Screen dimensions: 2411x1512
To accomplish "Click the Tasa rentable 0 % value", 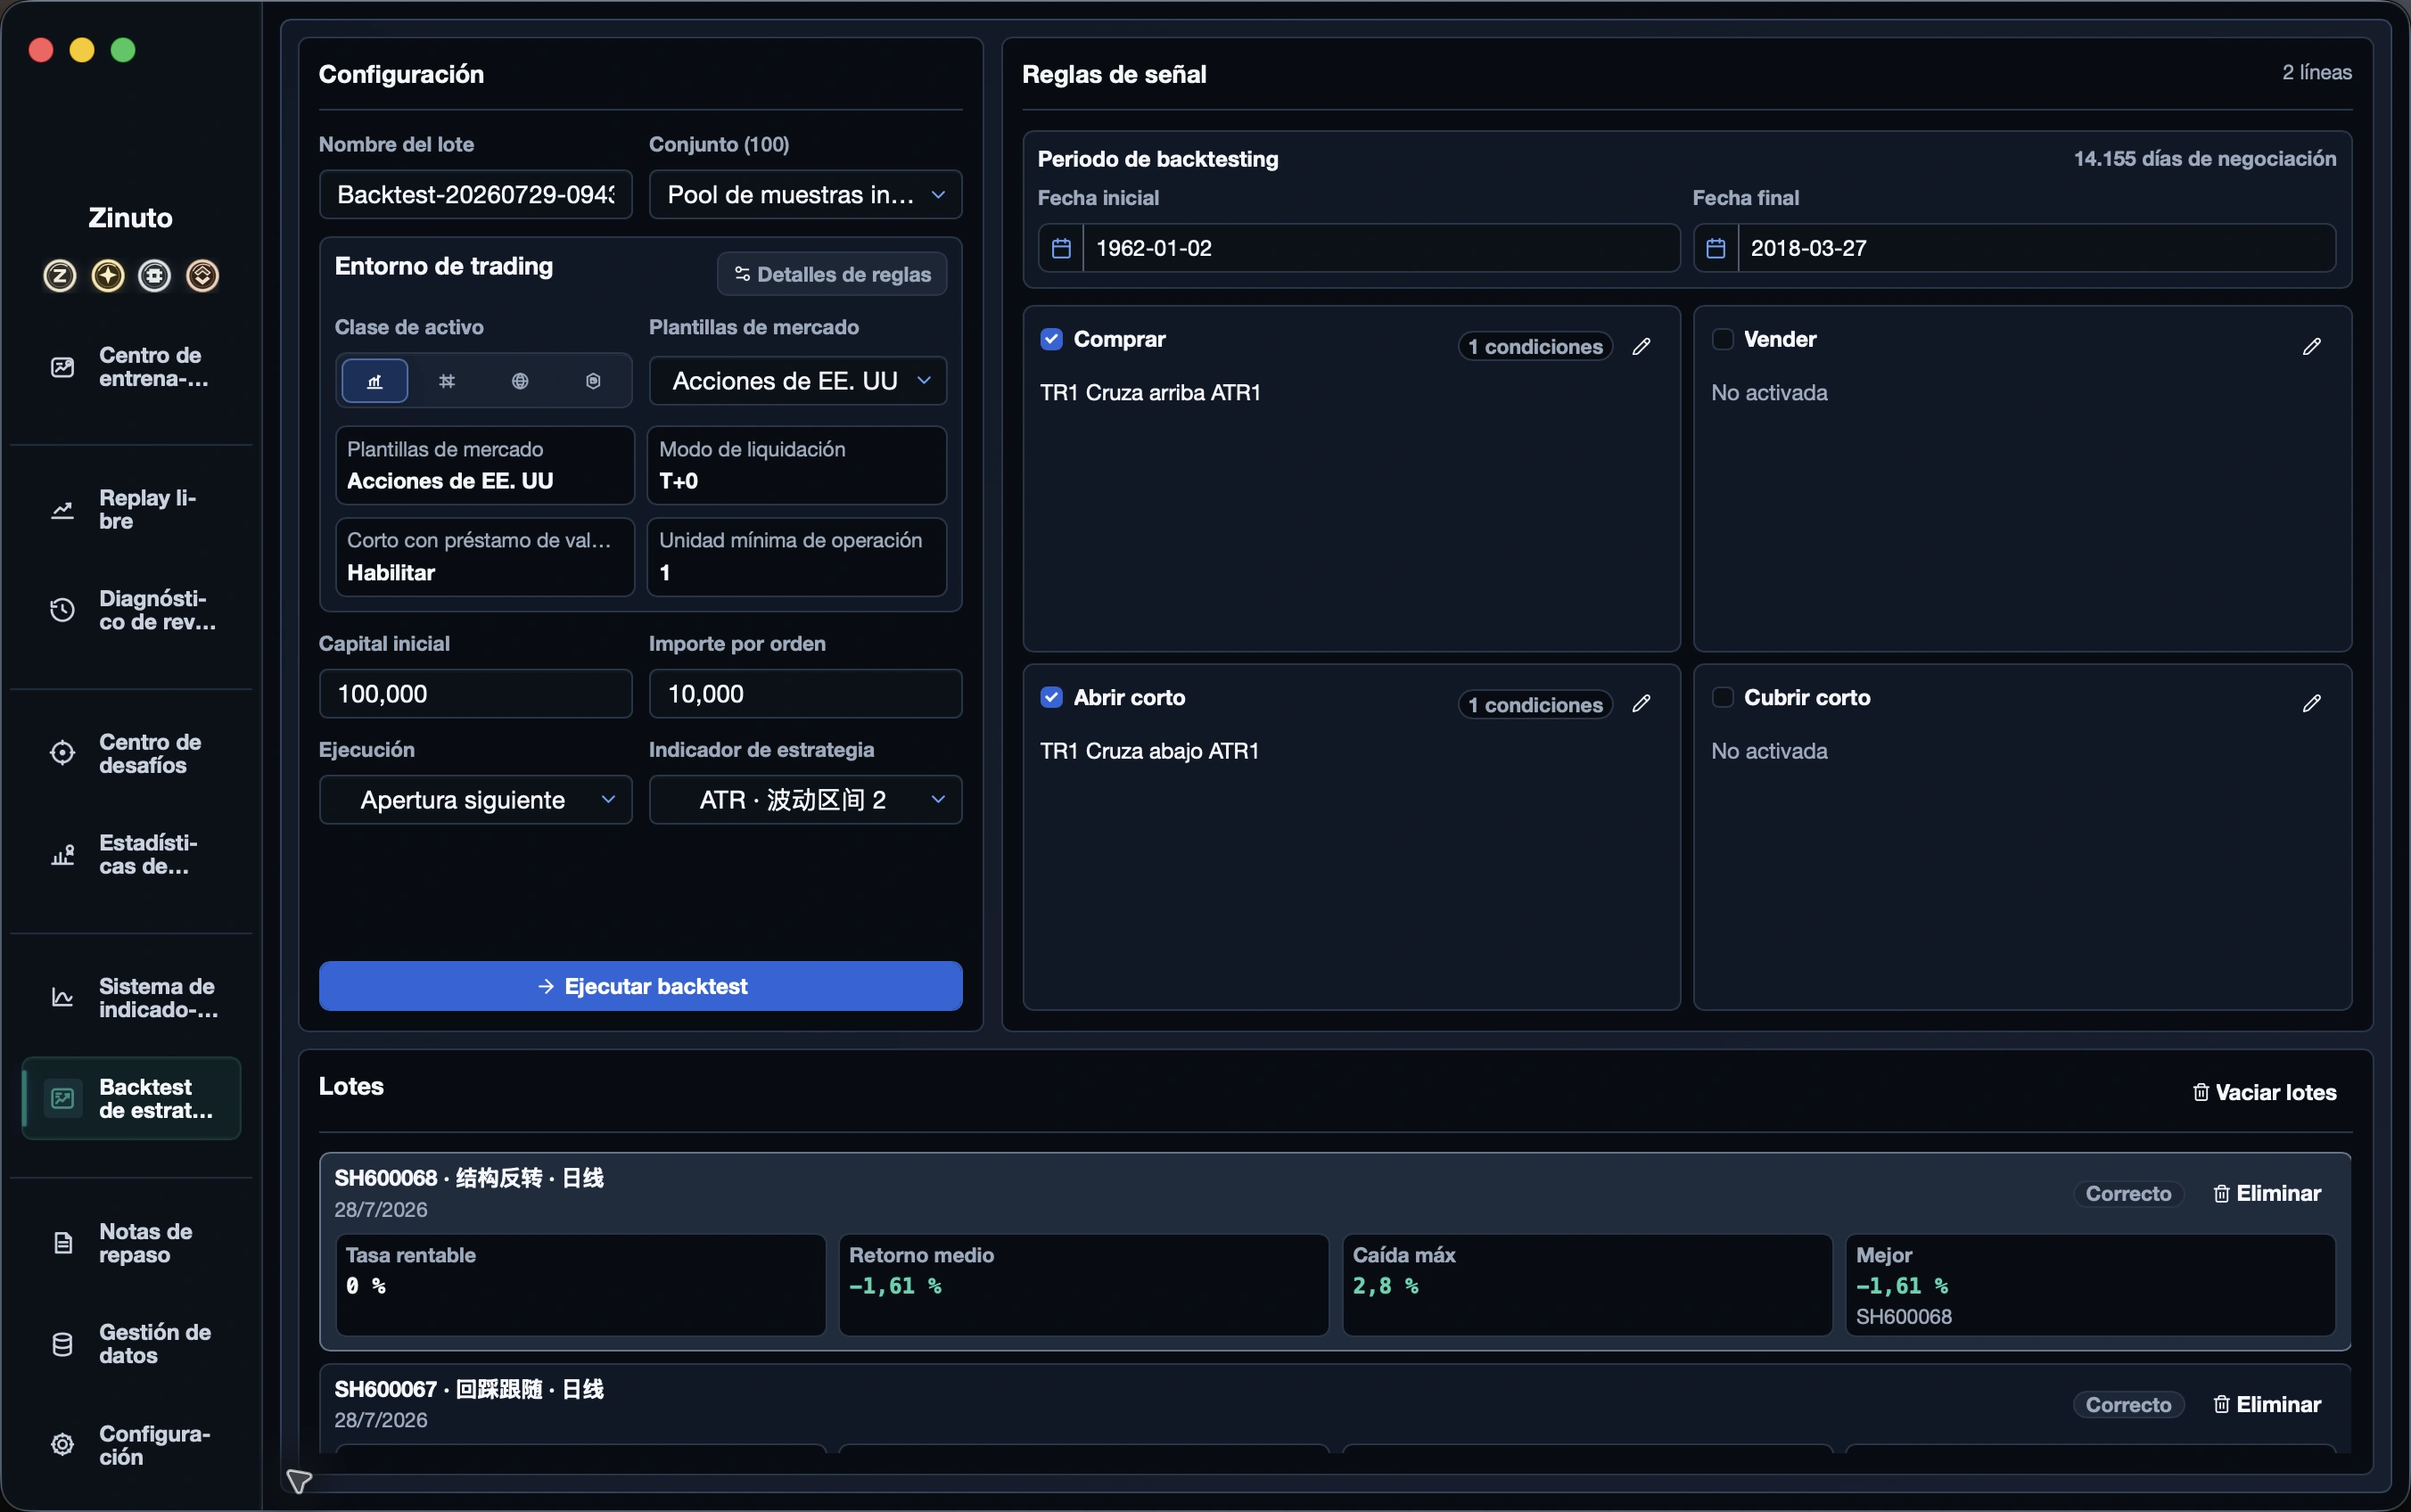I will coord(366,1286).
